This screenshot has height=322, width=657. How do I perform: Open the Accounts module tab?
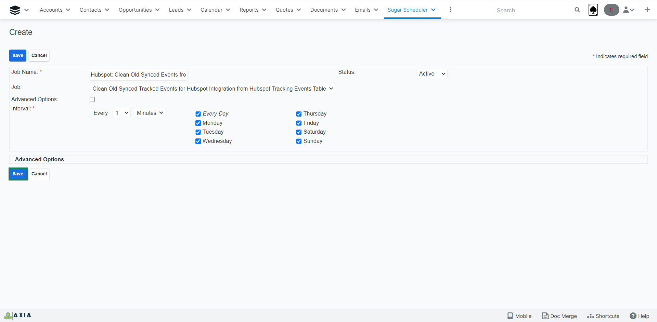click(51, 10)
